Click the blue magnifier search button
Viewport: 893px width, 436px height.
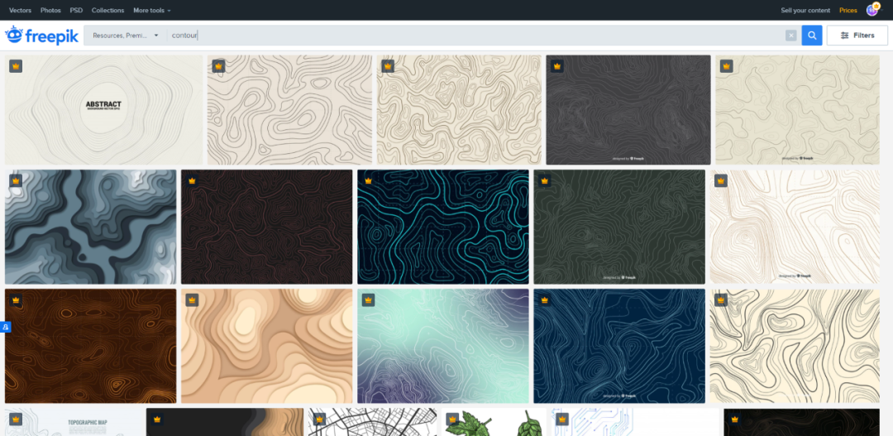tap(812, 36)
